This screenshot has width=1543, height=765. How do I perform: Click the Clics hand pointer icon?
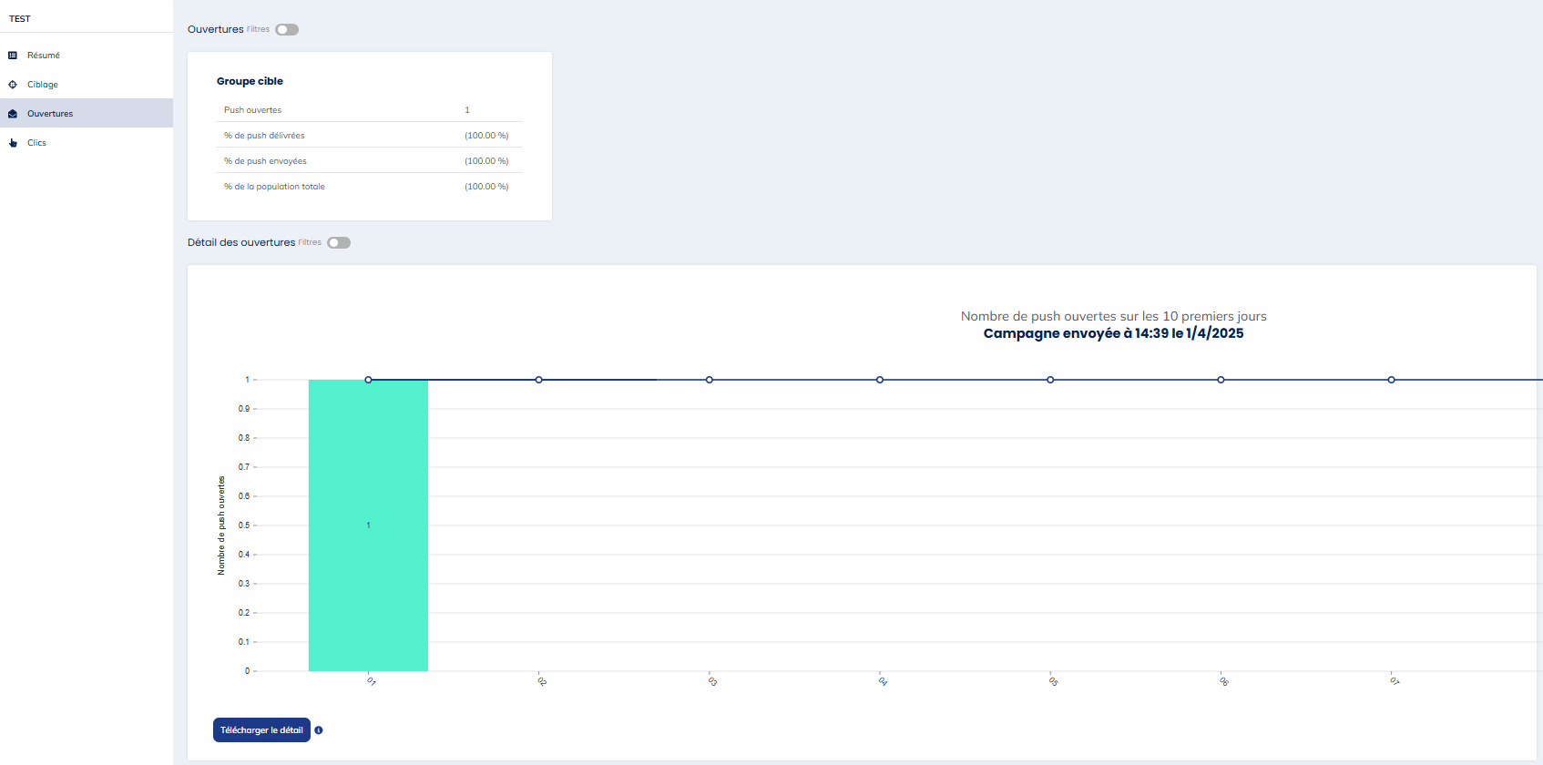pos(13,143)
